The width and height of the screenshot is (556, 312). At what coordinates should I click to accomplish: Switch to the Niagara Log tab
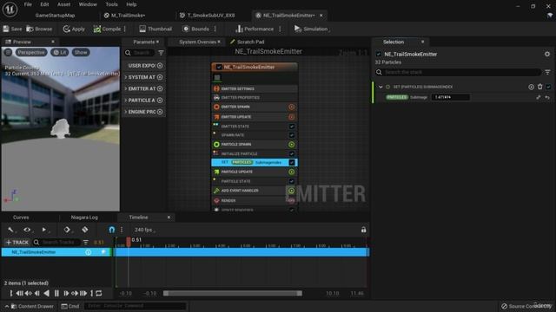pos(84,218)
